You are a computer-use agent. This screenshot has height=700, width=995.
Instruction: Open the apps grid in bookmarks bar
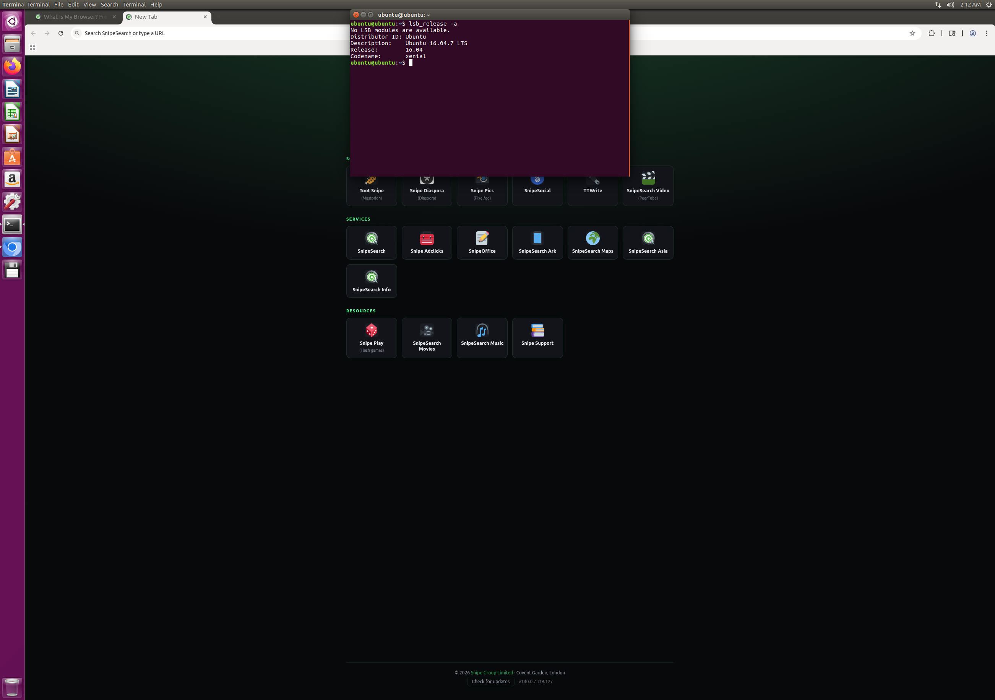[x=32, y=47]
